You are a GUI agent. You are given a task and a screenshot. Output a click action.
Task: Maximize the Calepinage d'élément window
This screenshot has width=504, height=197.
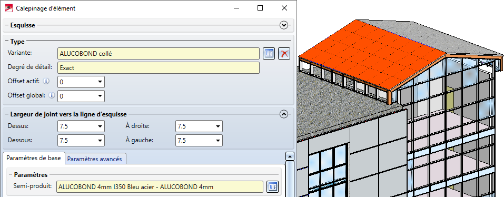pos(260,8)
